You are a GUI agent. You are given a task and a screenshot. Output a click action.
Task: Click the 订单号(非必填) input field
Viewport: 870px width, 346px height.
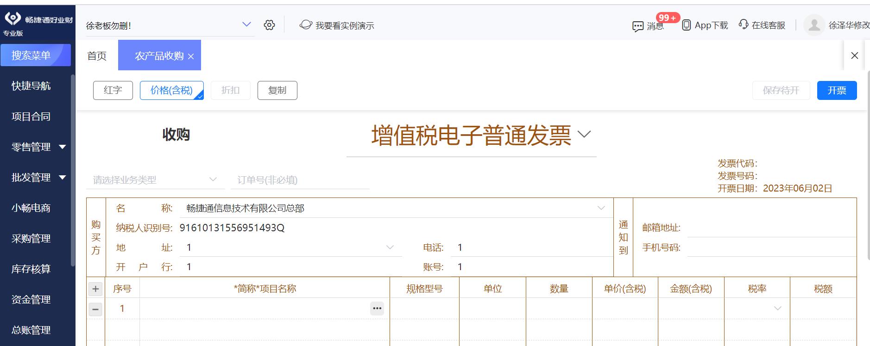[300, 179]
